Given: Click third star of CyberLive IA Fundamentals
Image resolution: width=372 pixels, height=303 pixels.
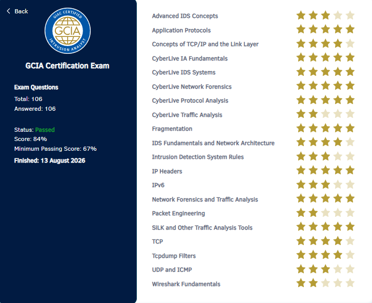Looking at the screenshot, I should [x=325, y=58].
